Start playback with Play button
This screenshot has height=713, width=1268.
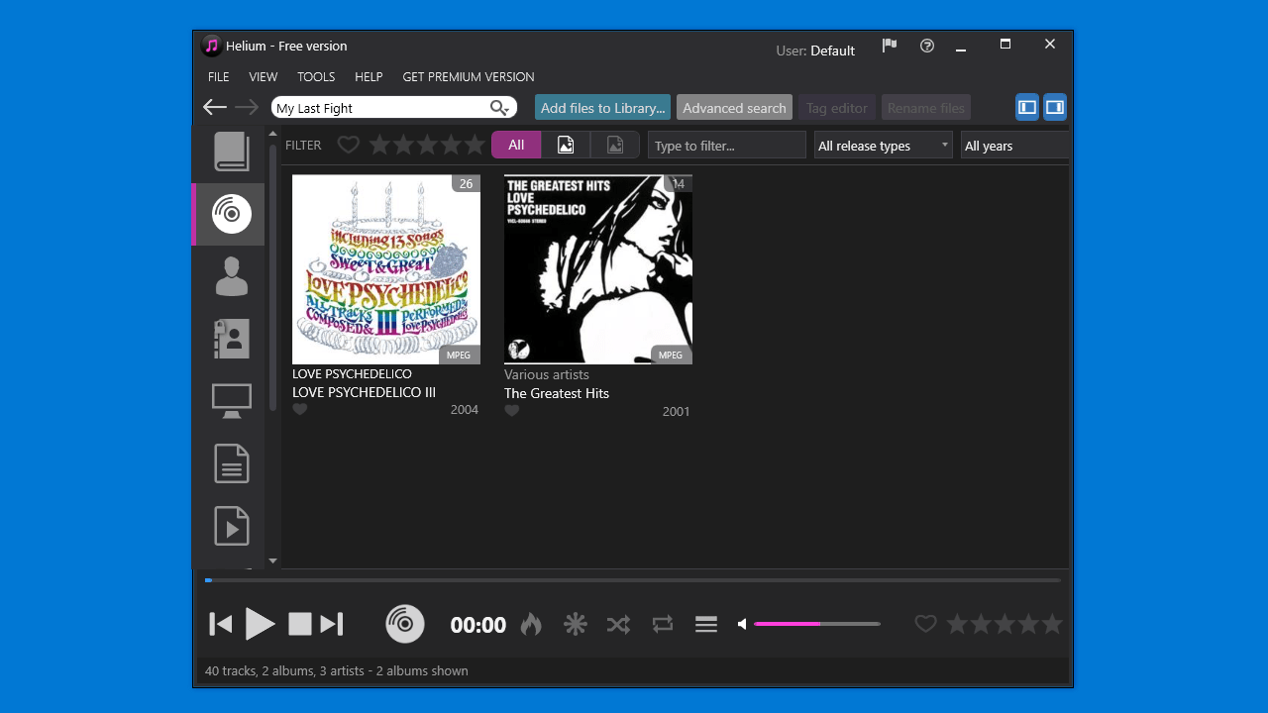(260, 624)
